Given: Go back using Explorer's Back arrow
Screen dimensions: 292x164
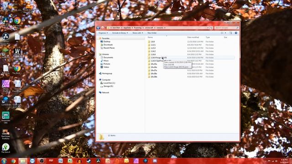Looking at the screenshot, I should [99, 28].
